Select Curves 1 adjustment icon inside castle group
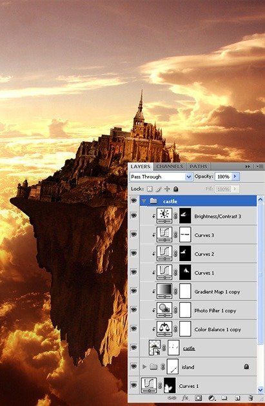 point(164,273)
